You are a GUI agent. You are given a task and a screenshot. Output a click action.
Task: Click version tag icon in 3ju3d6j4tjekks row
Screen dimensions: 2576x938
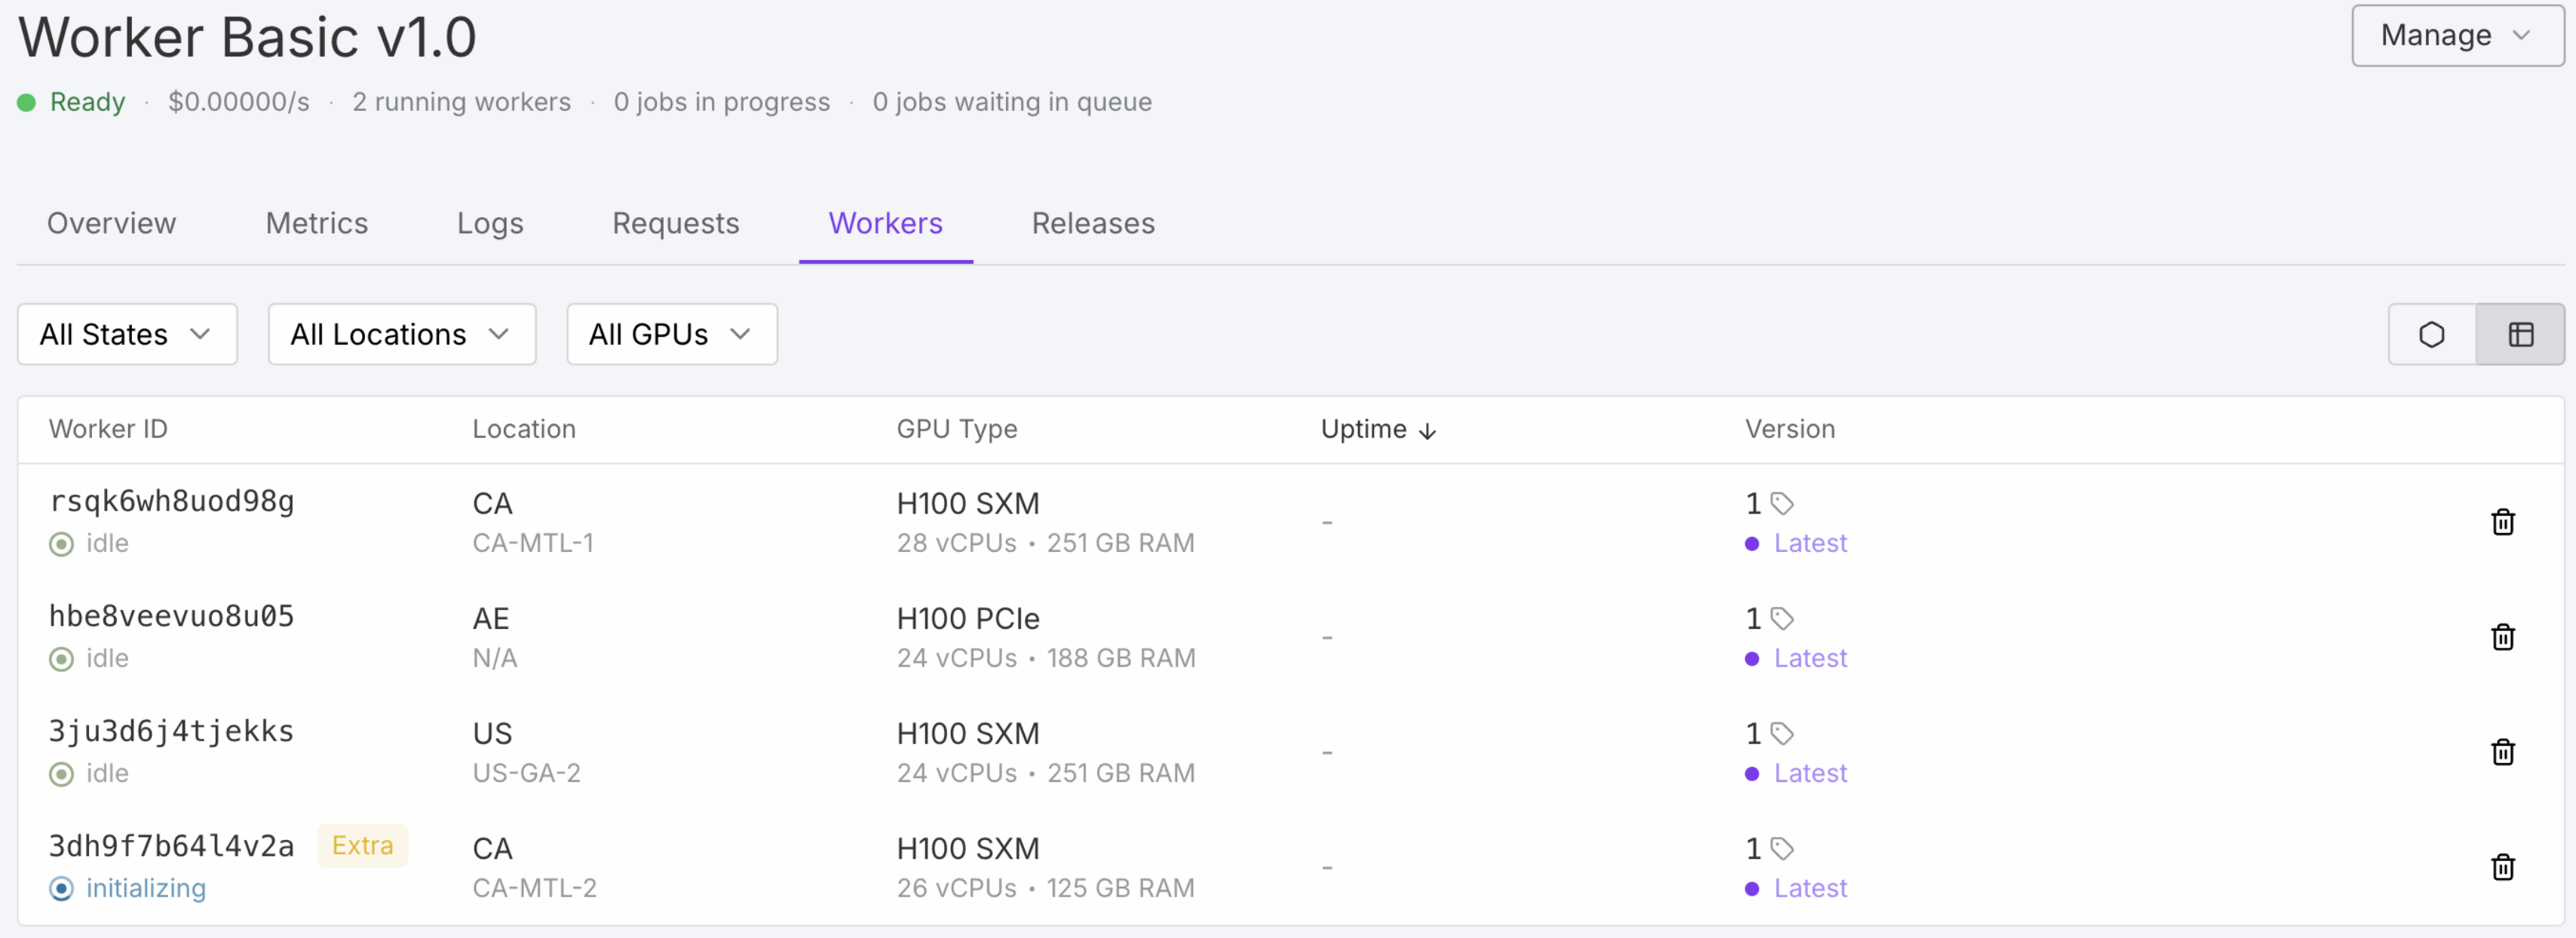1782,733
